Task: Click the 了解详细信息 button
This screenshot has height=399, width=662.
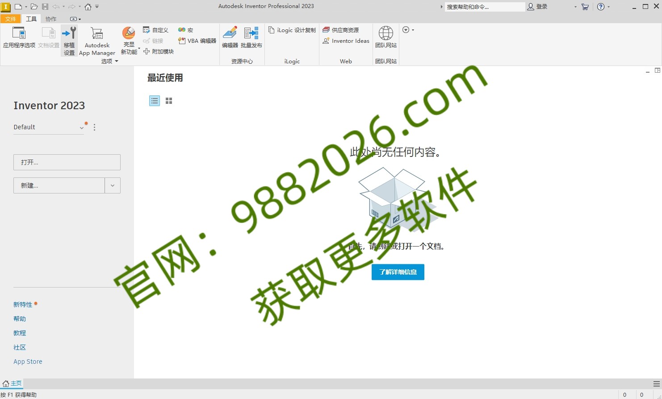Action: click(x=398, y=272)
